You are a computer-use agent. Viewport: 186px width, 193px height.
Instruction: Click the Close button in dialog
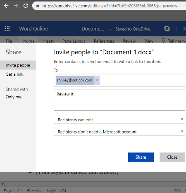click(172, 157)
